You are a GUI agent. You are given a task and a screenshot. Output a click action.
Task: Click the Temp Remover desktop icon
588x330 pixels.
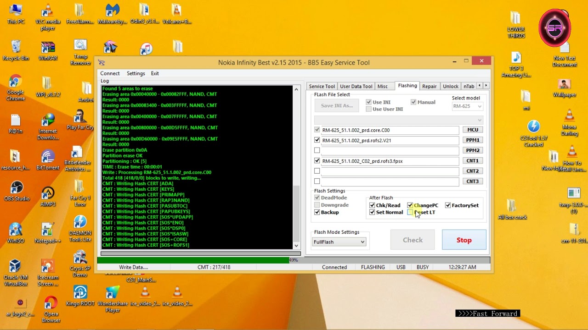pos(80,52)
